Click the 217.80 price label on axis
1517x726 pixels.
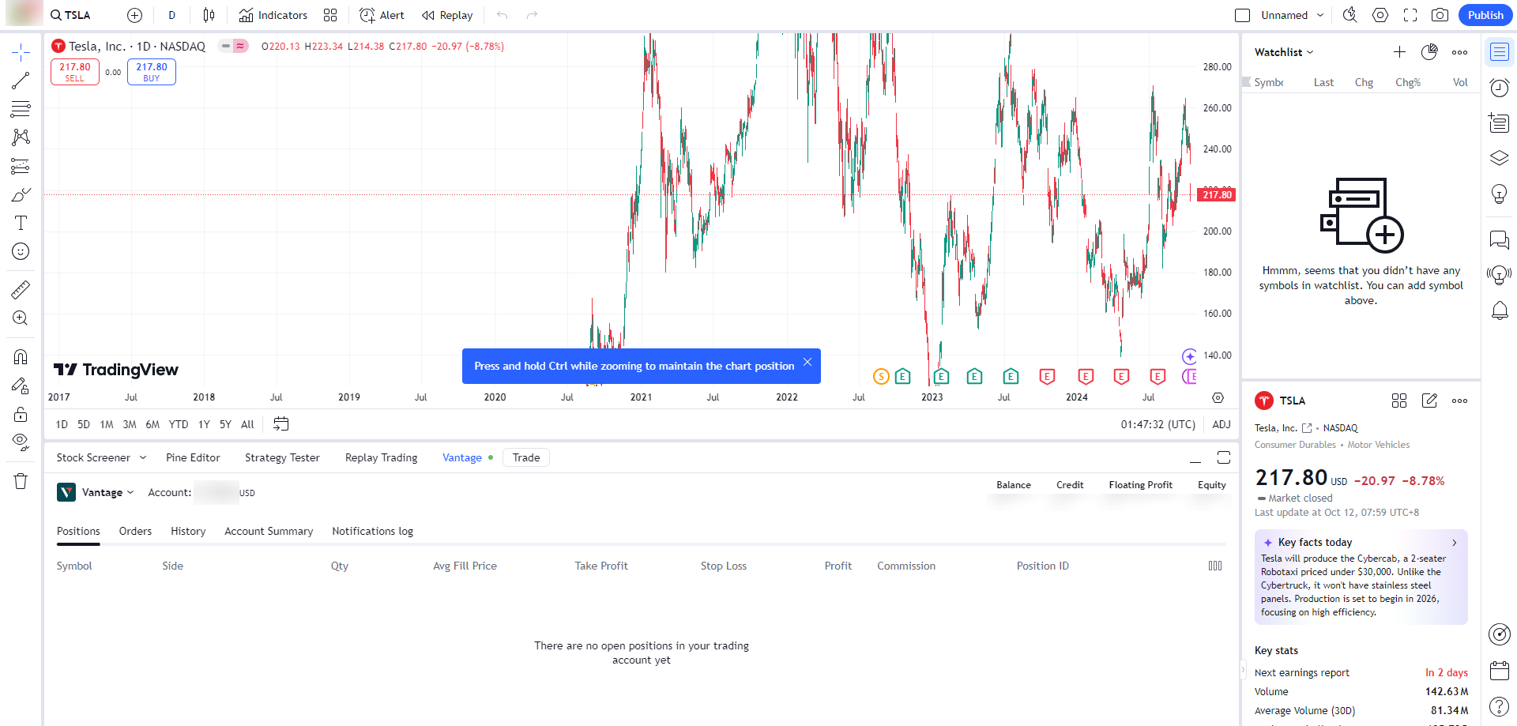1217,194
